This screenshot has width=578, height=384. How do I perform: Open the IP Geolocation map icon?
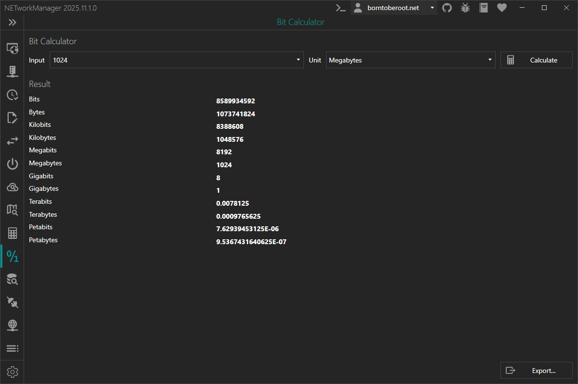click(x=13, y=210)
